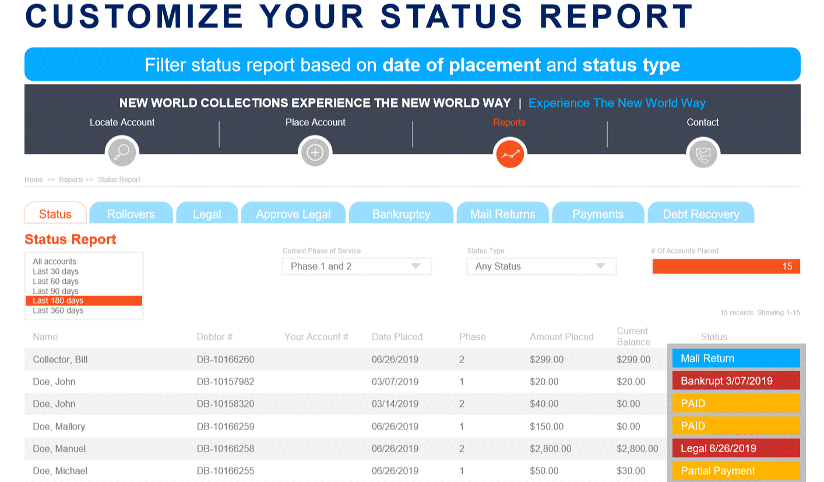Viewport: 824px width, 482px height.
Task: Click the blue Mail Return status badge
Action: (736, 358)
